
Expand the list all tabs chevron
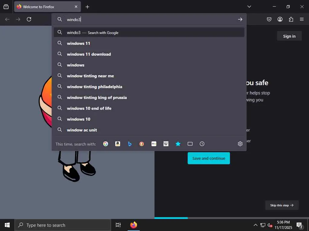pos(249,7)
